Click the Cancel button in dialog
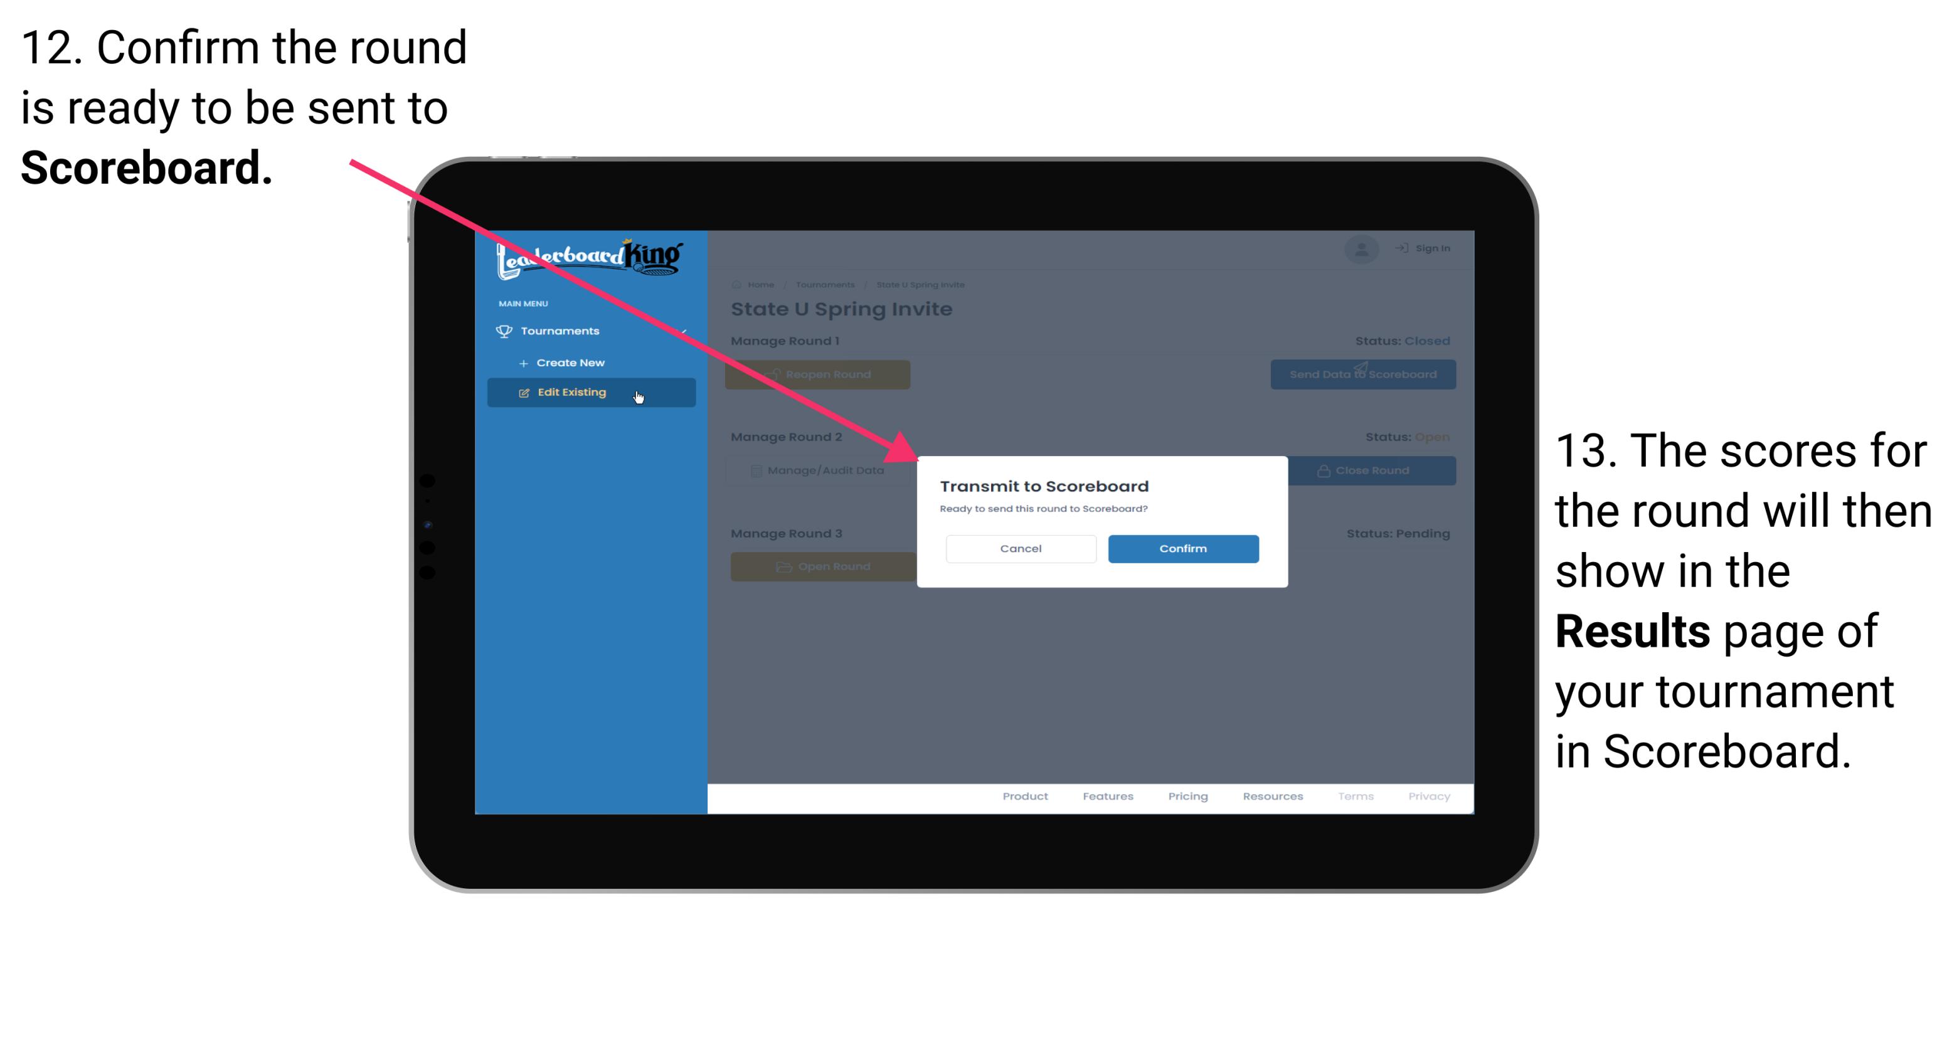 tap(1021, 548)
